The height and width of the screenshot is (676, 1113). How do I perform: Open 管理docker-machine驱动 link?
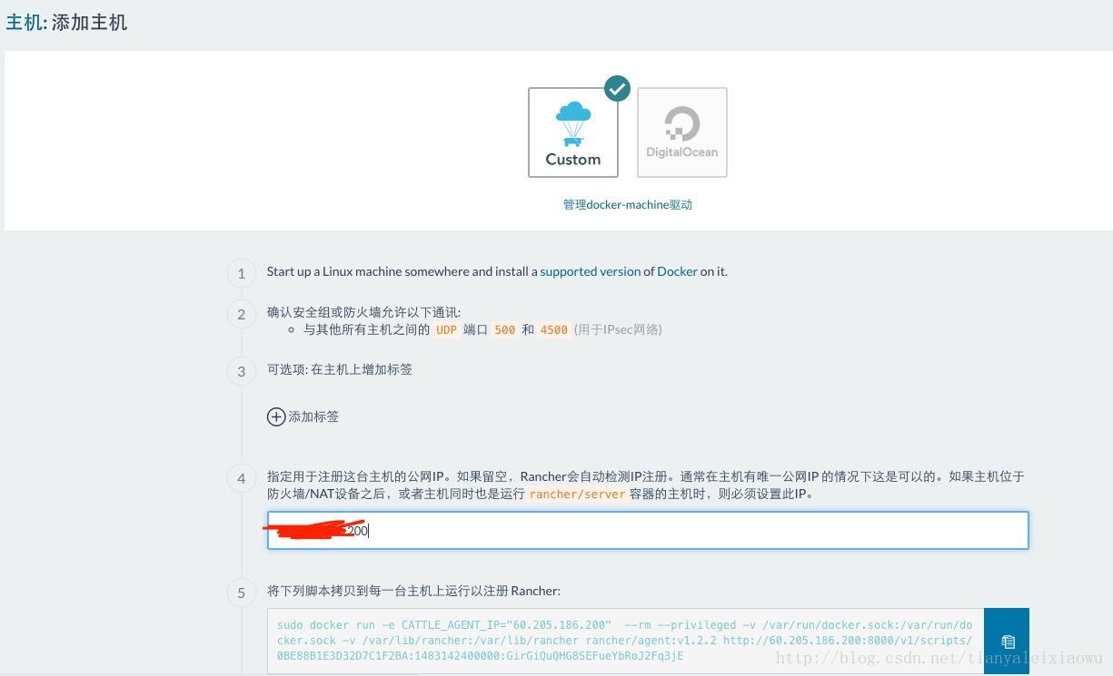(628, 204)
